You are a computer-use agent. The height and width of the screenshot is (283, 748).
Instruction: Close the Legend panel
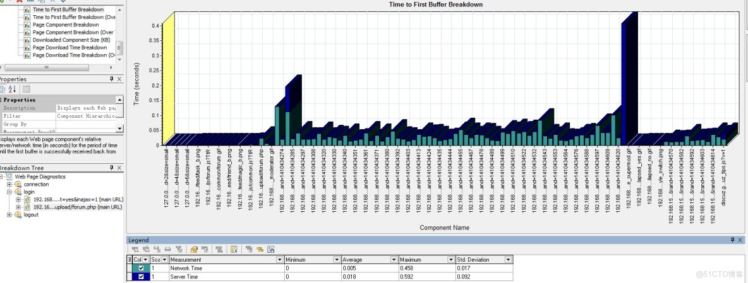tap(740, 240)
